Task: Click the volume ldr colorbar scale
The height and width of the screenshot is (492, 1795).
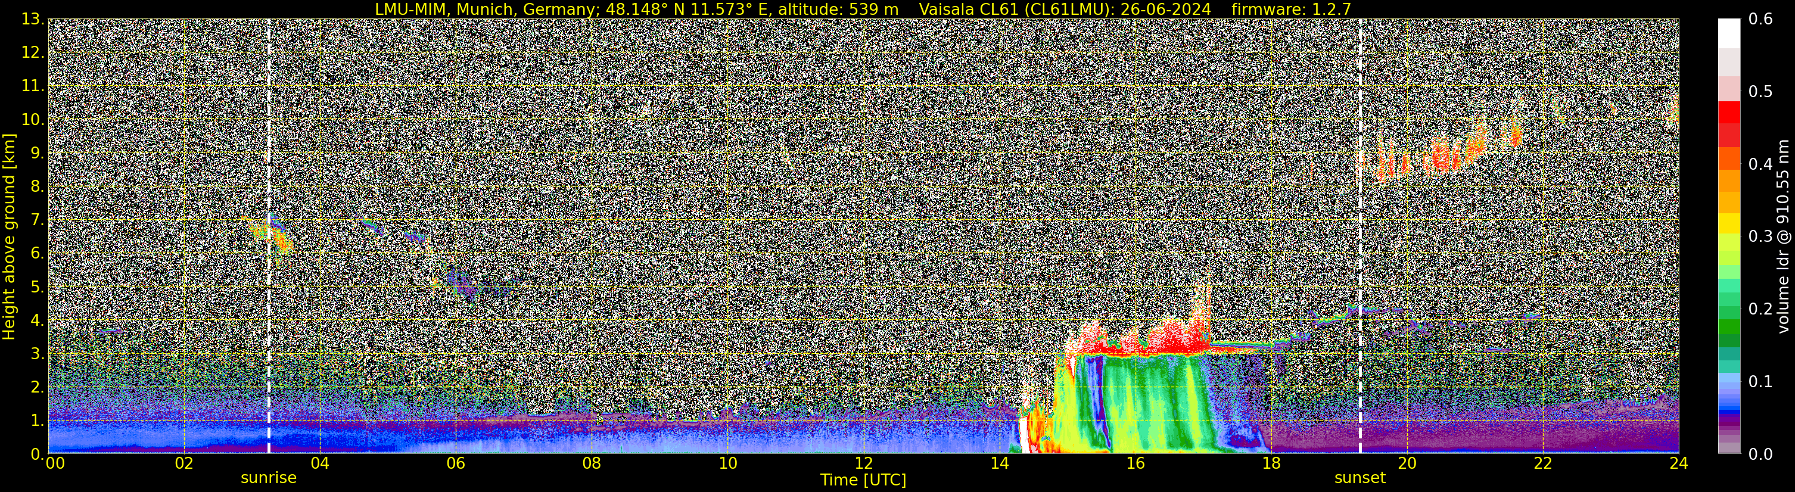Action: tap(1729, 236)
